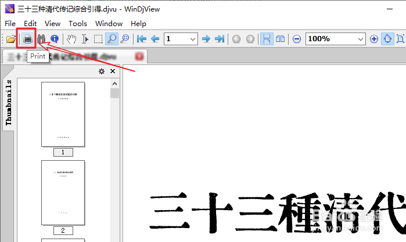406x242 pixels.
Task: Zoom out with the minus icon
Action: tap(297, 39)
